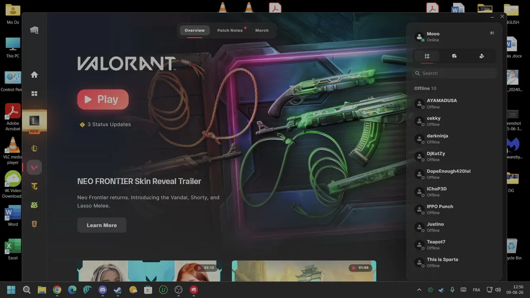
Task: Open the gold circular L game icon in the sidebar
Action: [34, 148]
